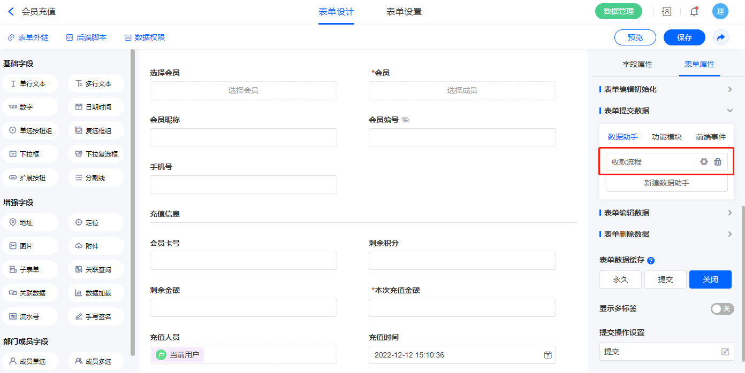The width and height of the screenshot is (745, 373).
Task: Select 永久 for form data cache
Action: [x=620, y=279]
